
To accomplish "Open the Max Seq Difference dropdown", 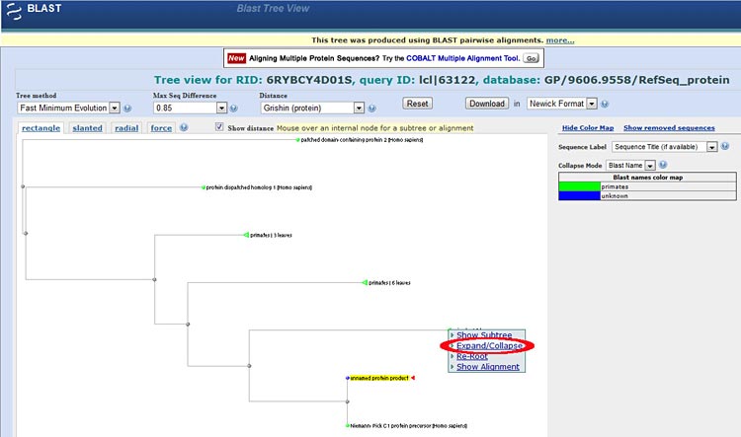I will click(190, 109).
